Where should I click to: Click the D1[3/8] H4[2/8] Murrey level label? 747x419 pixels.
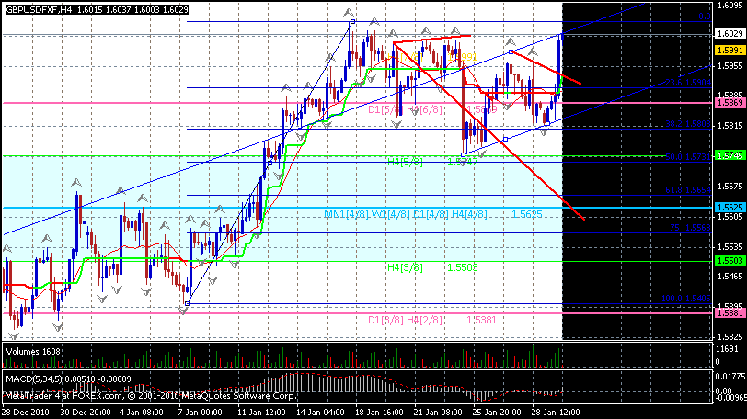[405, 320]
